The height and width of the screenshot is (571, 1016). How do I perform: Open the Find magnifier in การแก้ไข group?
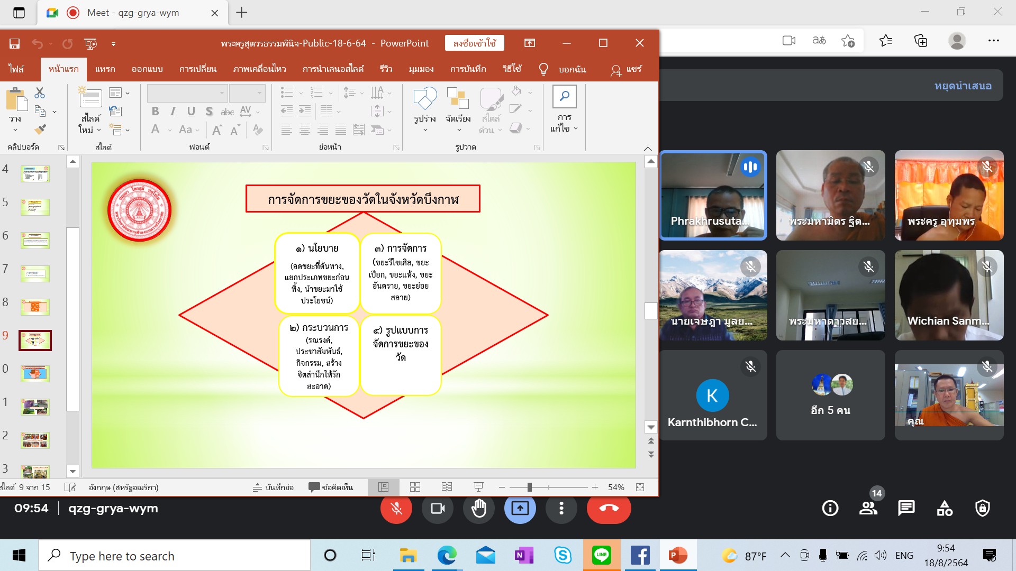click(x=564, y=96)
